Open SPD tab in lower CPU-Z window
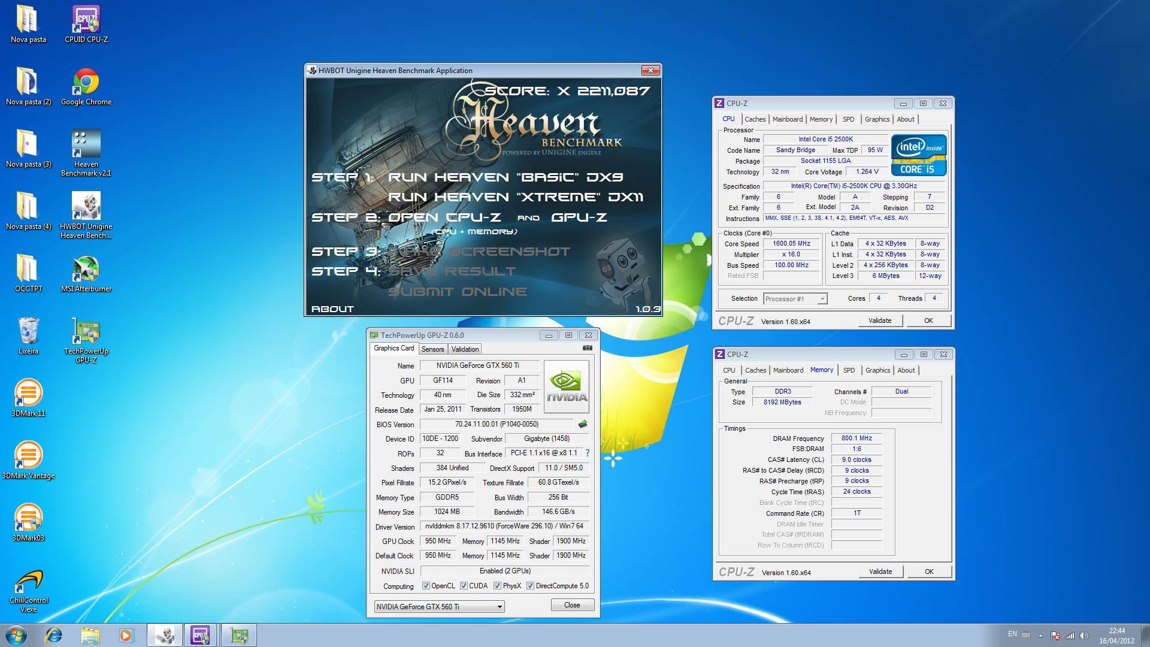This screenshot has height=647, width=1150. tap(849, 370)
